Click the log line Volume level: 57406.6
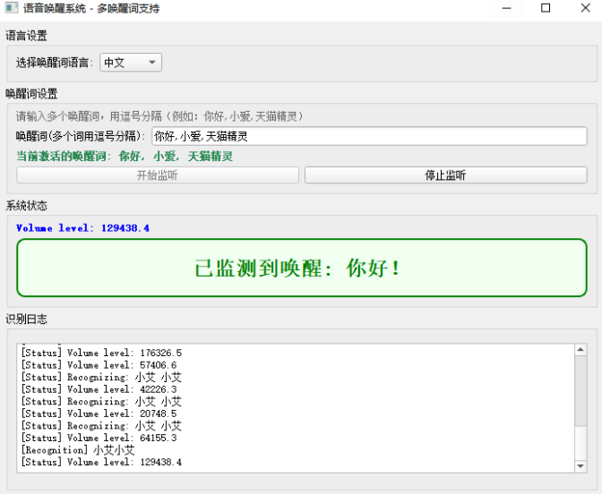Screen dimensions: 602x494 [99, 365]
